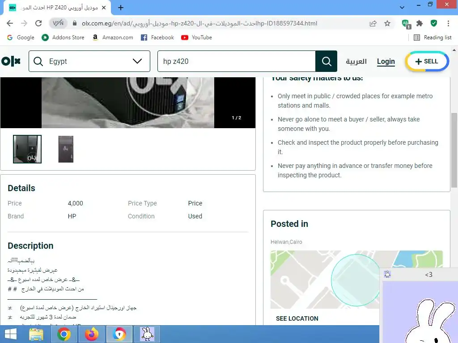Open the Windows Start menu
458x343 pixels.
[11, 334]
